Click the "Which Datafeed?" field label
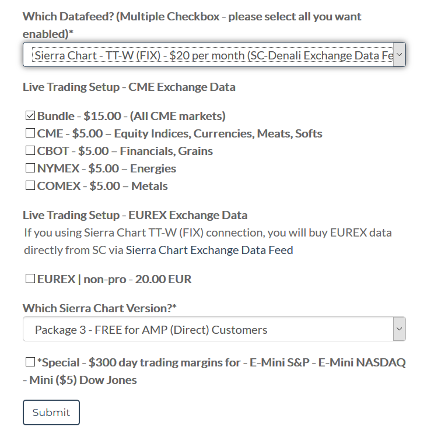The height and width of the screenshot is (448, 448). 192,17
